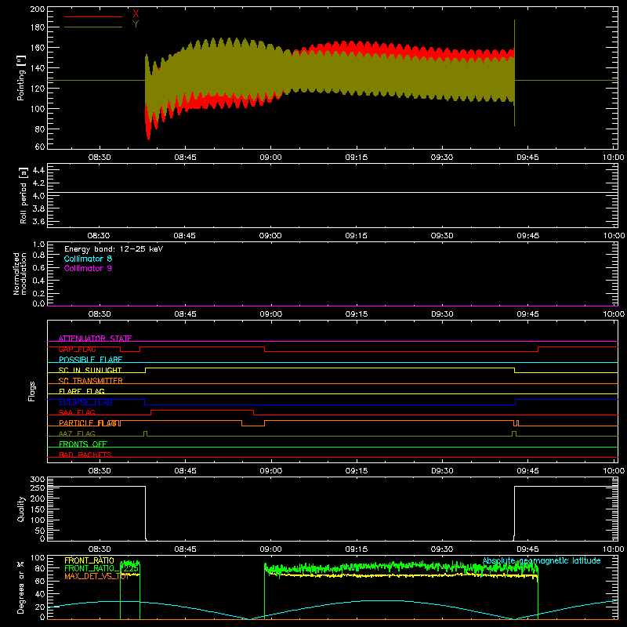Viewport: 627px width, 627px height.
Task: Click the 3.6 tick on Roll period axis
Action: pyautogui.click(x=38, y=221)
